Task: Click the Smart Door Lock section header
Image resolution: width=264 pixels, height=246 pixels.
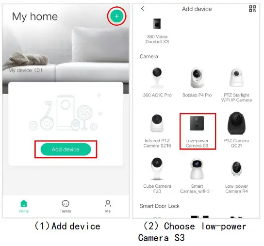Action: click(x=160, y=206)
